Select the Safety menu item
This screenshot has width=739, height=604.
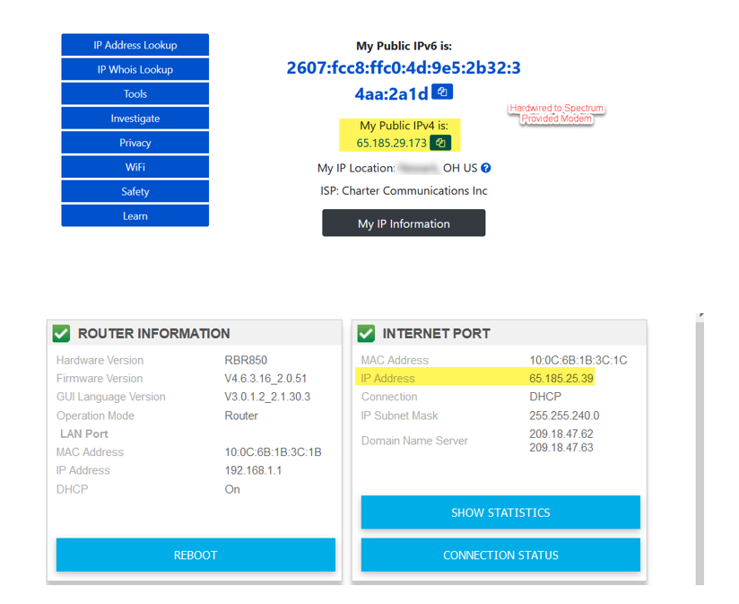(135, 191)
